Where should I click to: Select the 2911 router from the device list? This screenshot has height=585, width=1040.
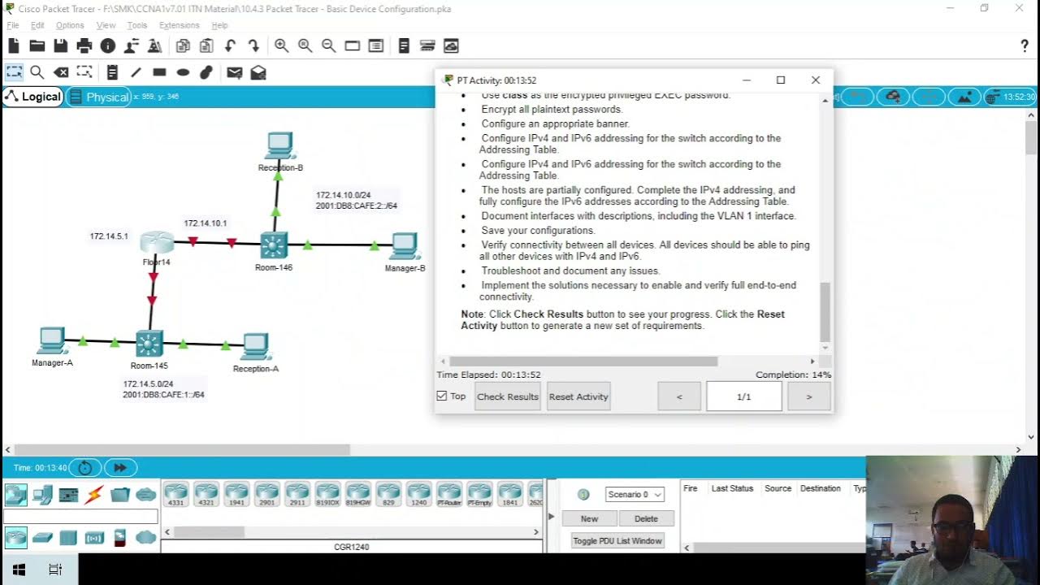[297, 495]
